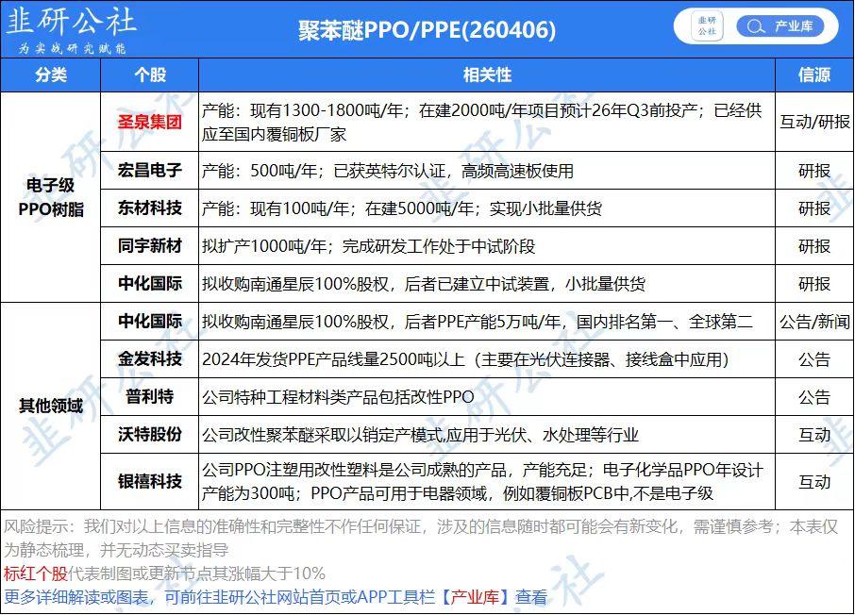Image resolution: width=855 pixels, height=615 pixels.
Task: Click 宏昌电子 description about 英特尔认证
Action: point(387,171)
